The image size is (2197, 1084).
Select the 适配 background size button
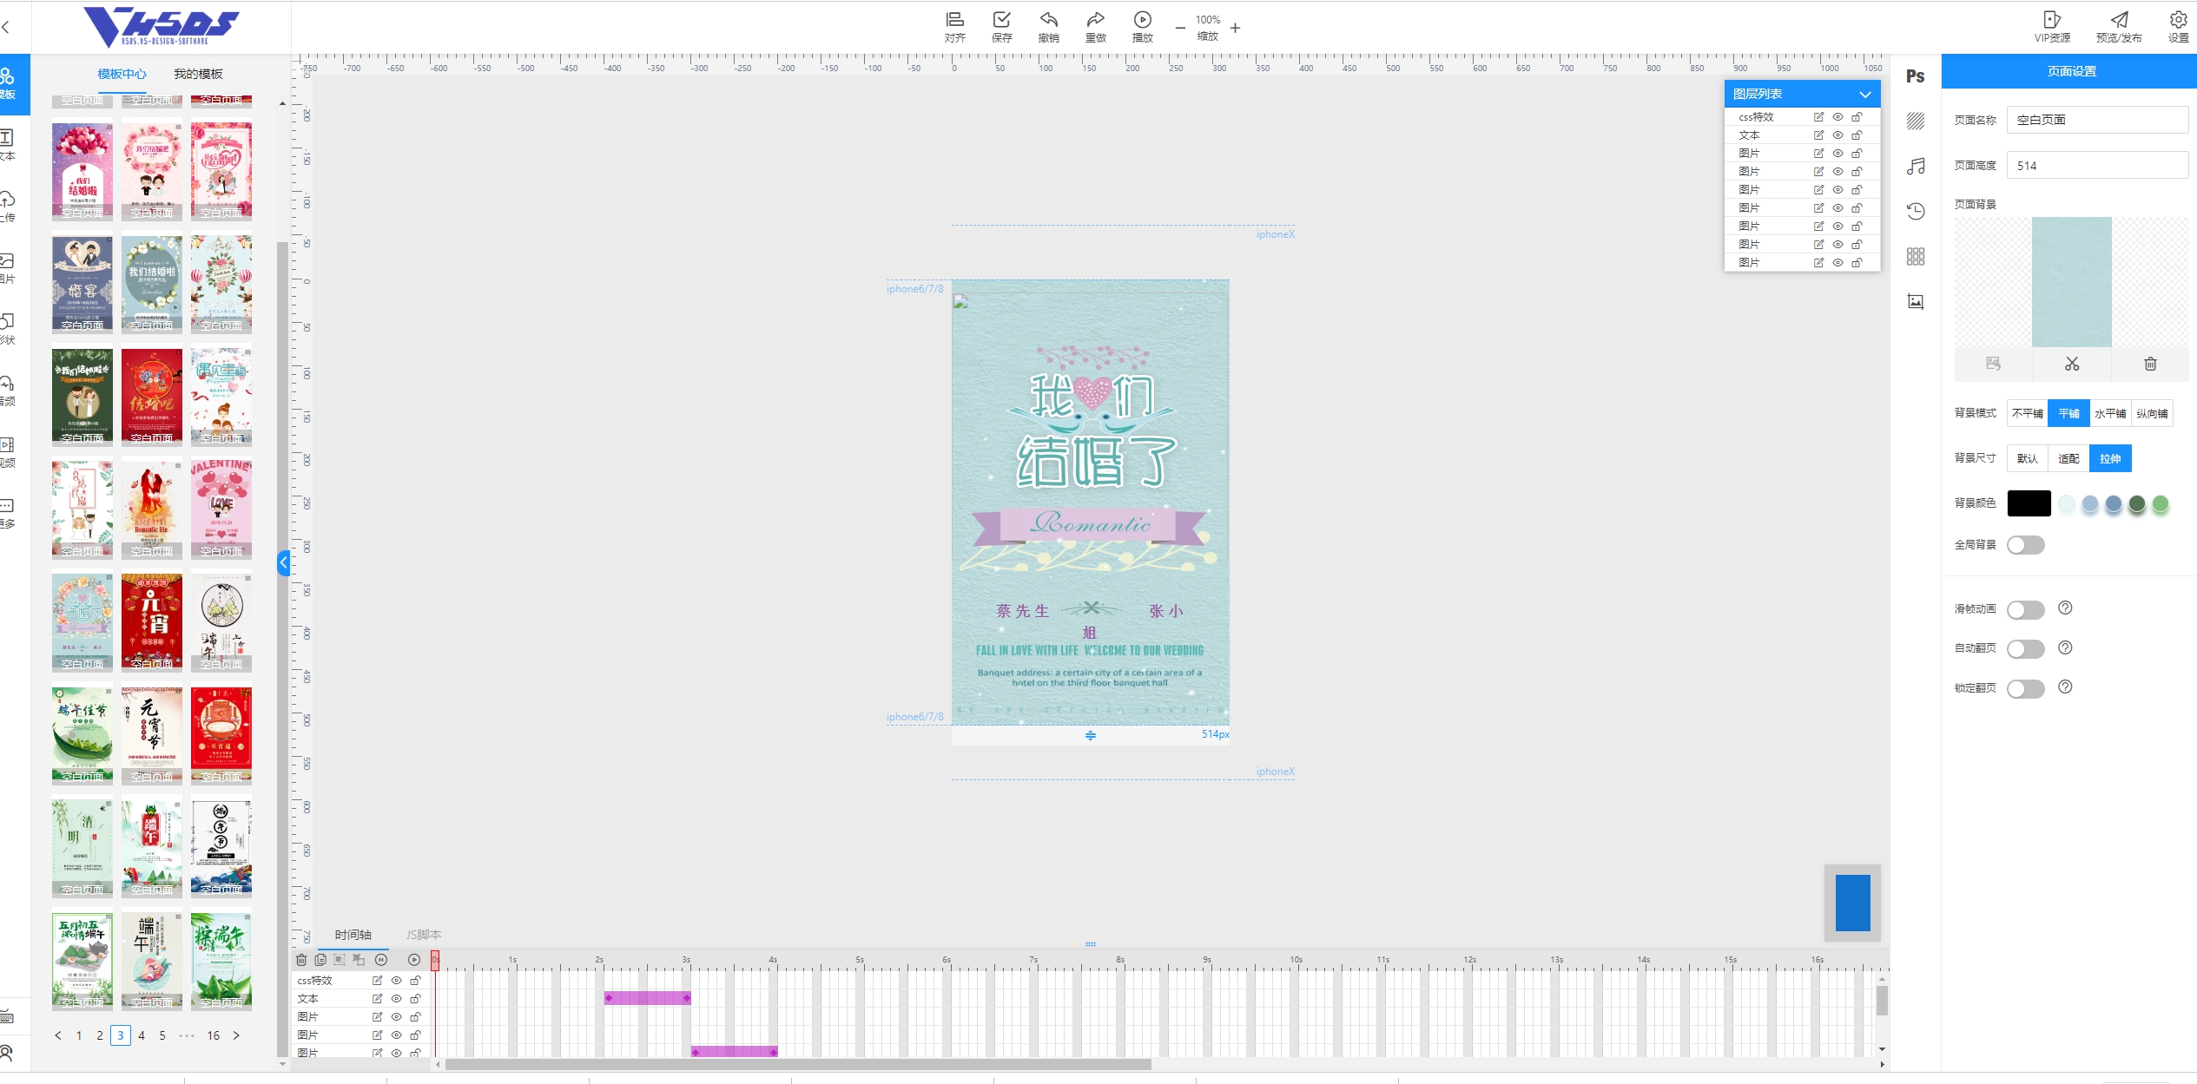coord(2068,458)
